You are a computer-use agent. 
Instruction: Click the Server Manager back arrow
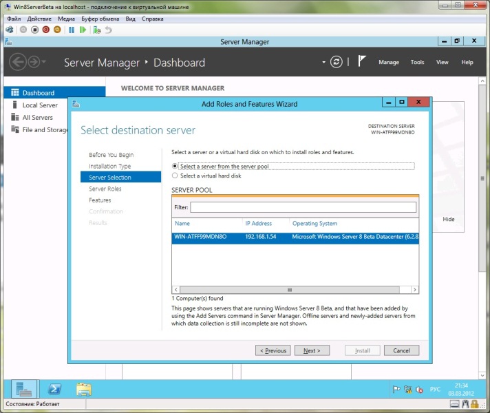point(18,62)
